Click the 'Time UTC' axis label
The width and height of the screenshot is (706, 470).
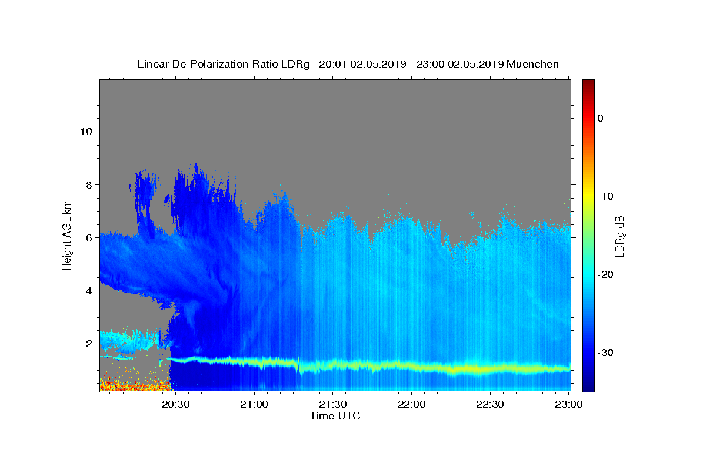pyautogui.click(x=335, y=416)
